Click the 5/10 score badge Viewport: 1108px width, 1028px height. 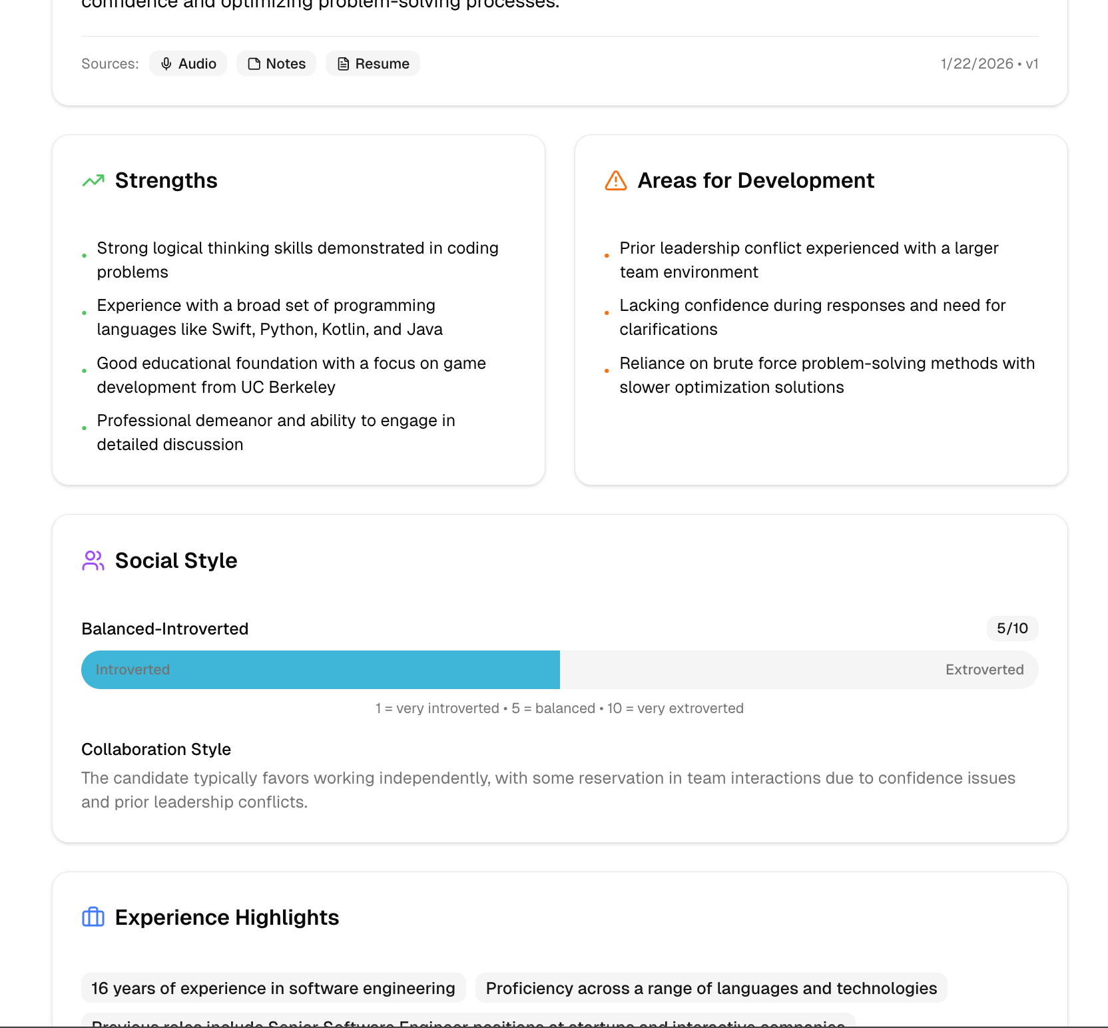tap(1012, 629)
